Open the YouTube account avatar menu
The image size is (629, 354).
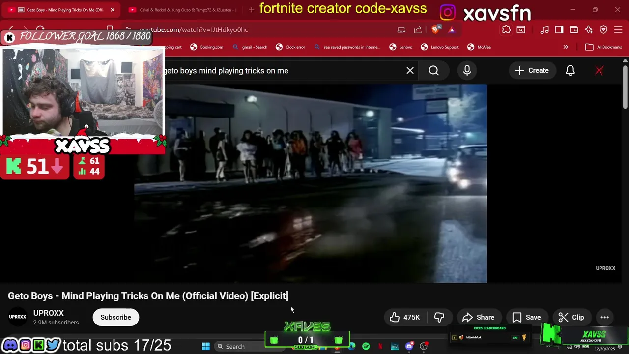point(599,71)
